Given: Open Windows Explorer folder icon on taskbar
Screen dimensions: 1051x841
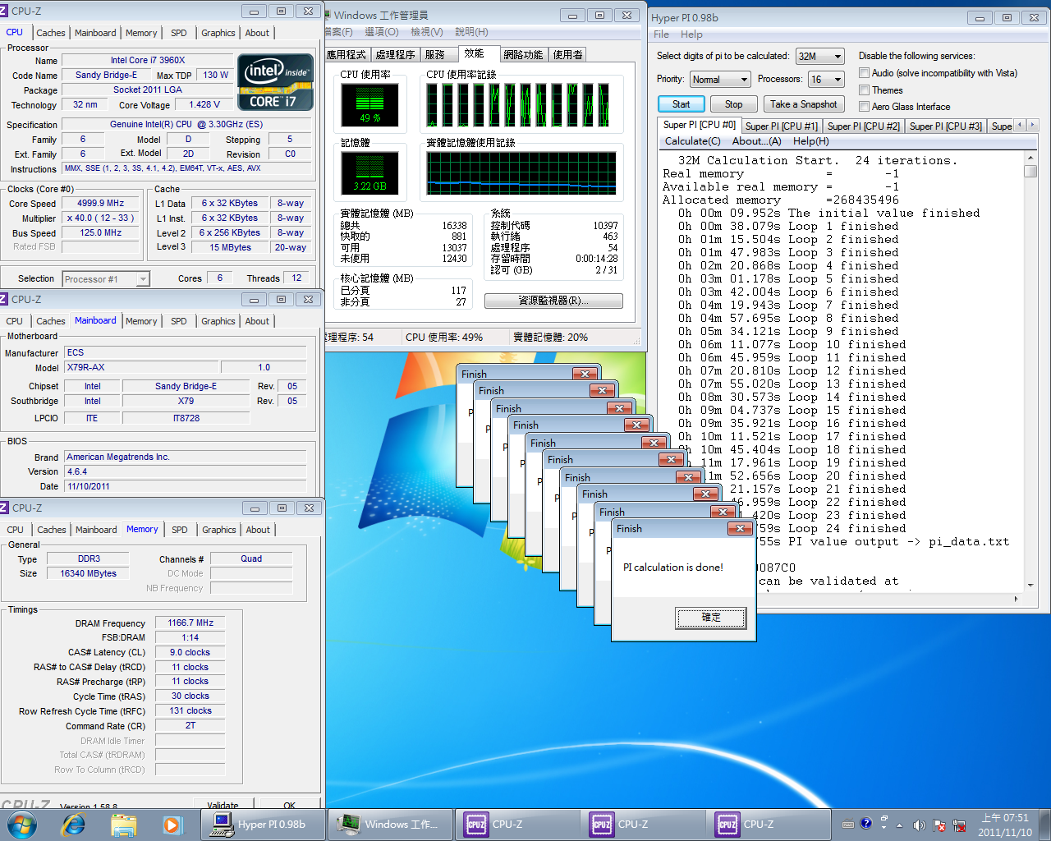Looking at the screenshot, I should pos(123,824).
